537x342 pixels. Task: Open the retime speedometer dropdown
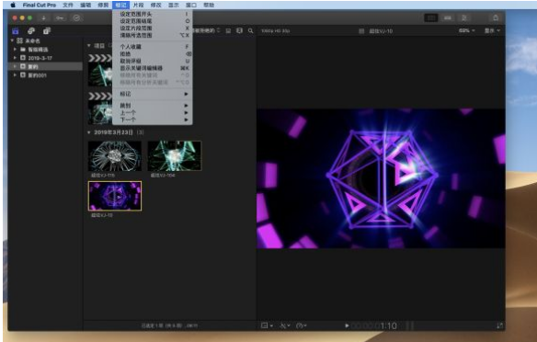tap(301, 325)
